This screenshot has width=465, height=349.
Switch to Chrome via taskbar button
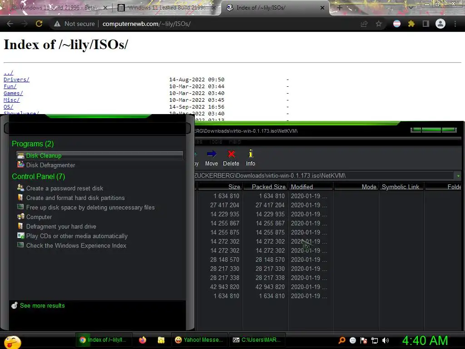104,340
